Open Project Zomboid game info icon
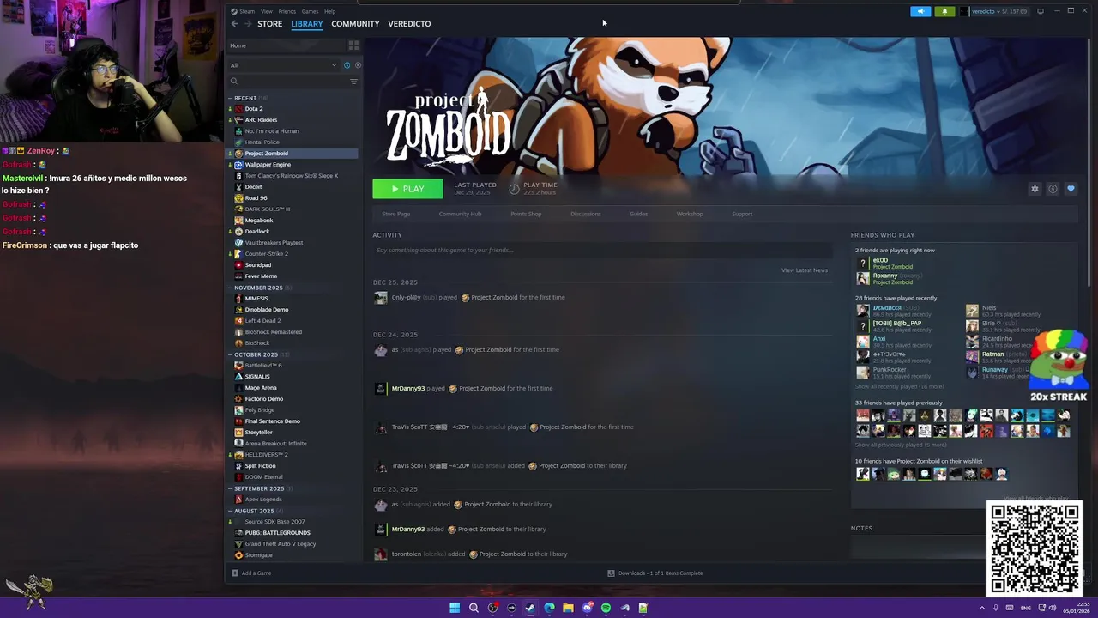The image size is (1098, 618). click(1053, 189)
